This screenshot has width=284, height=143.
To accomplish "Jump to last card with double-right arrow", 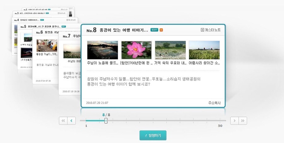I will [x=243, y=121].
